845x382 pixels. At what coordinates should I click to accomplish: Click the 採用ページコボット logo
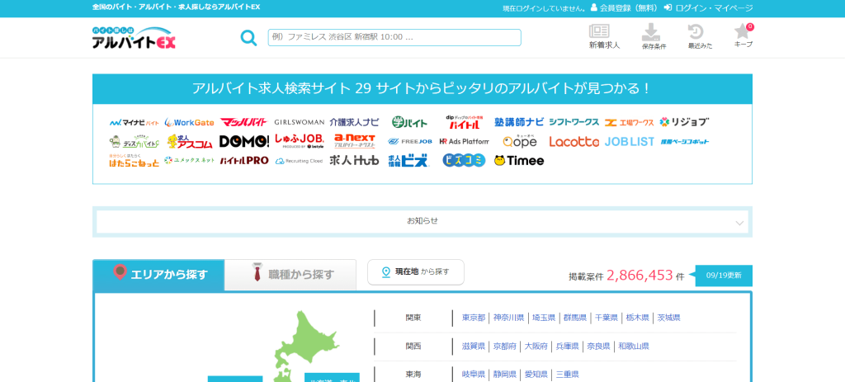684,142
